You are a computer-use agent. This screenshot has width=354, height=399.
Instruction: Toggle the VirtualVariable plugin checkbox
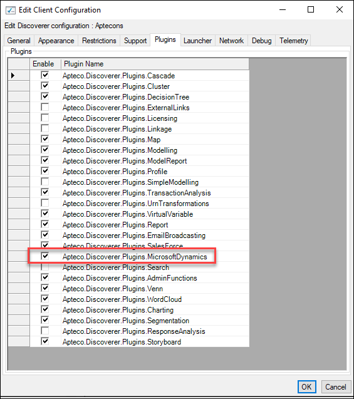pos(45,214)
